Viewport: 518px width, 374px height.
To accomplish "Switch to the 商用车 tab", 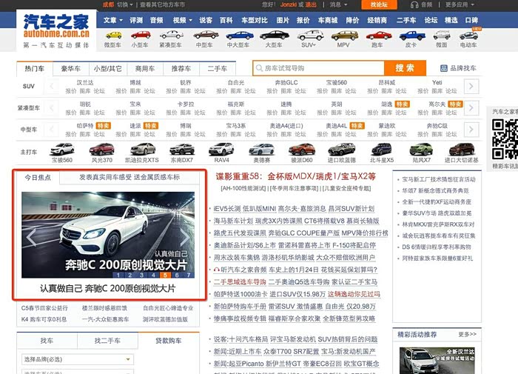I will (x=145, y=68).
